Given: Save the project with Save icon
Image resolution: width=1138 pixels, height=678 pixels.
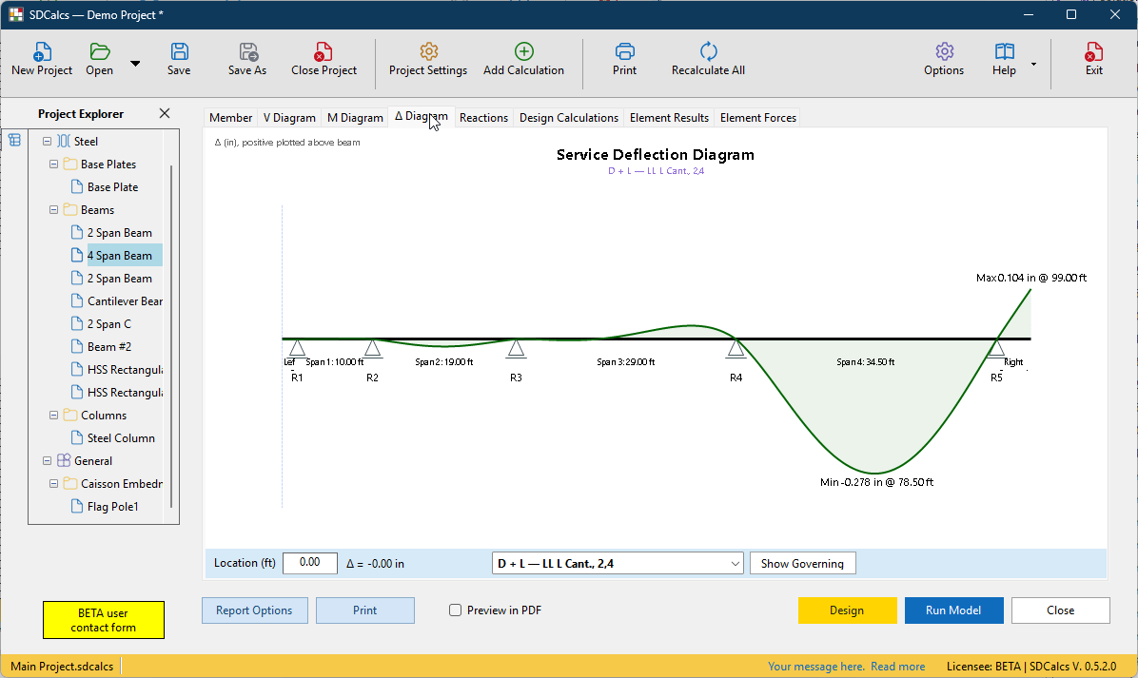Looking at the screenshot, I should tap(179, 52).
